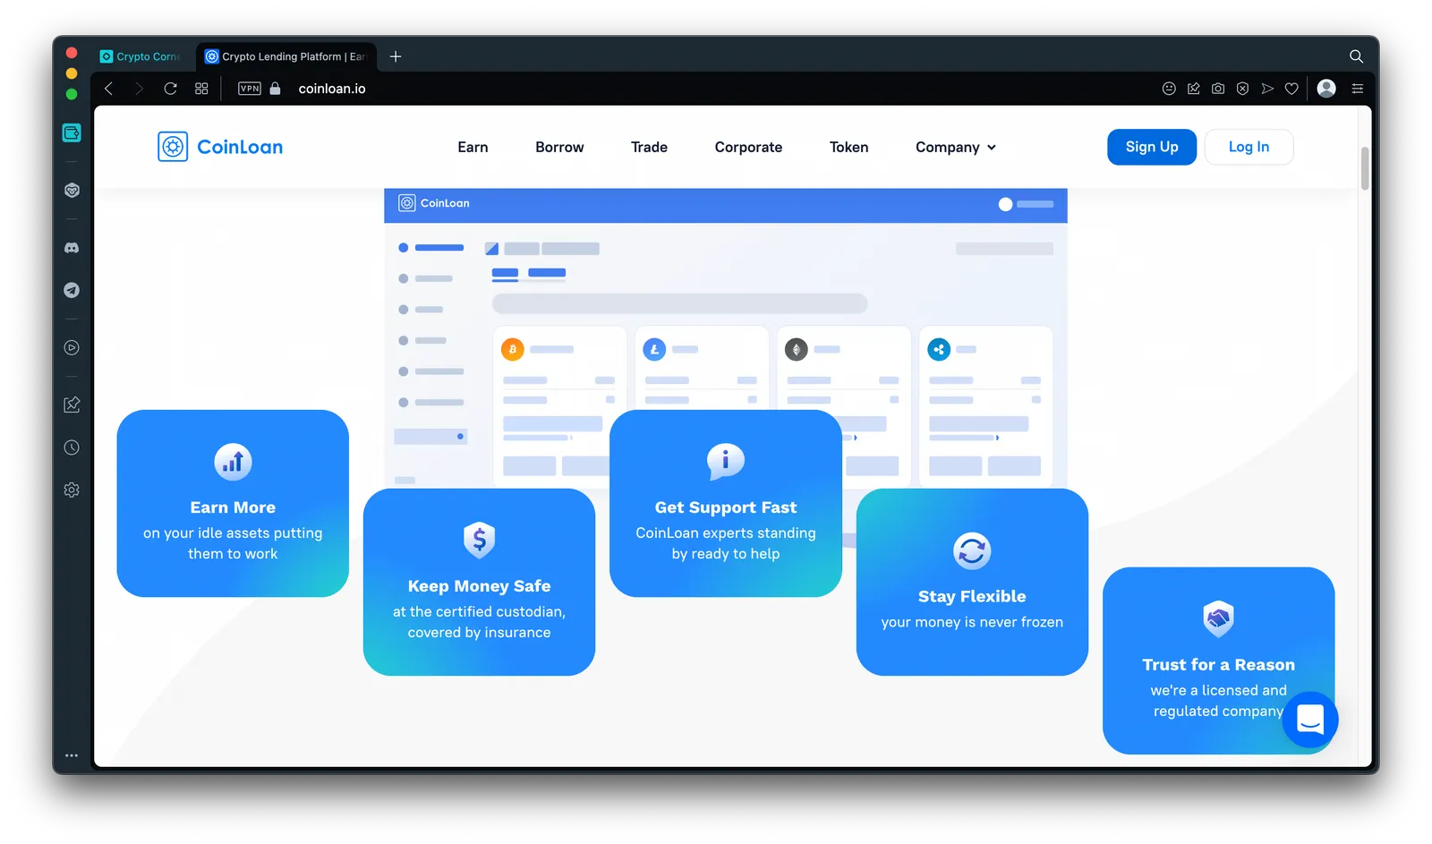Expand the Company dropdown menu
Screen dimensions: 1432x844
(x=956, y=148)
